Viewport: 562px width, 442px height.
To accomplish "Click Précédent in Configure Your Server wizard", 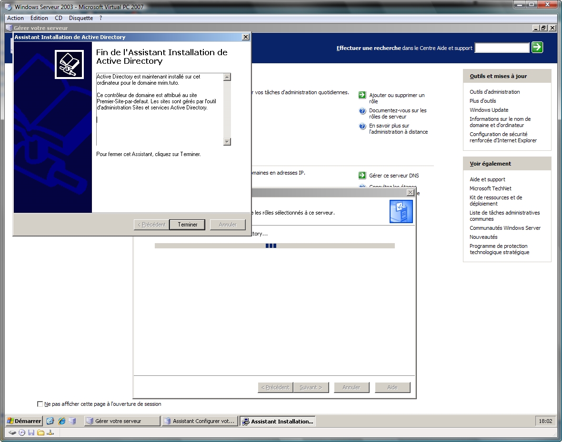I will click(x=275, y=387).
